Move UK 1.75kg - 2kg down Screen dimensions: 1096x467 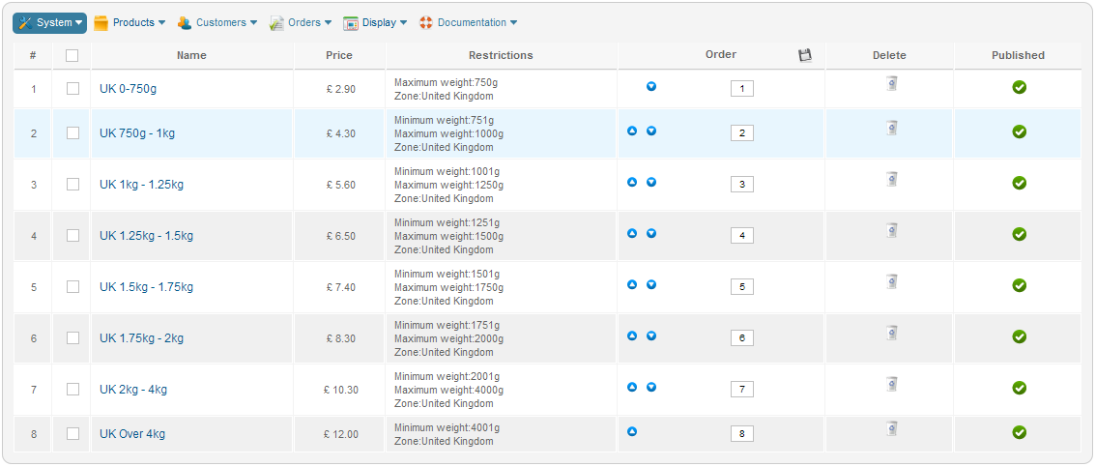(650, 336)
